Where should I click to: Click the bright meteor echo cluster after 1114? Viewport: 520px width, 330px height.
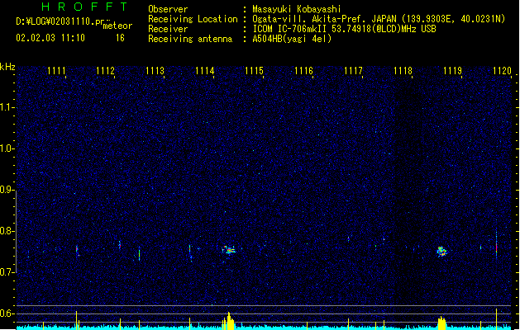tap(229, 250)
